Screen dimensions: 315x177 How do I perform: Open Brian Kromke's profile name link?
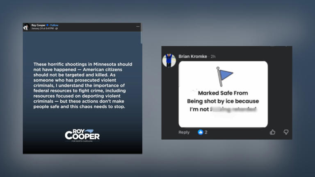tap(193, 56)
